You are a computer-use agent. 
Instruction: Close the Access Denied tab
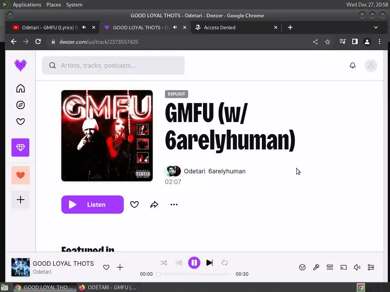(276, 27)
